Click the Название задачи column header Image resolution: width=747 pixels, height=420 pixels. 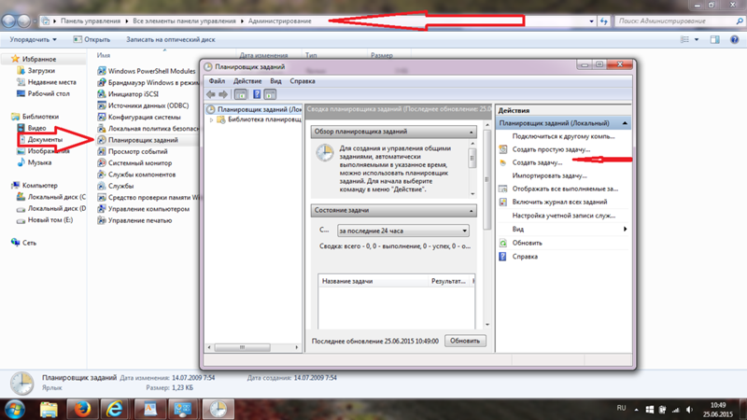pyautogui.click(x=373, y=281)
